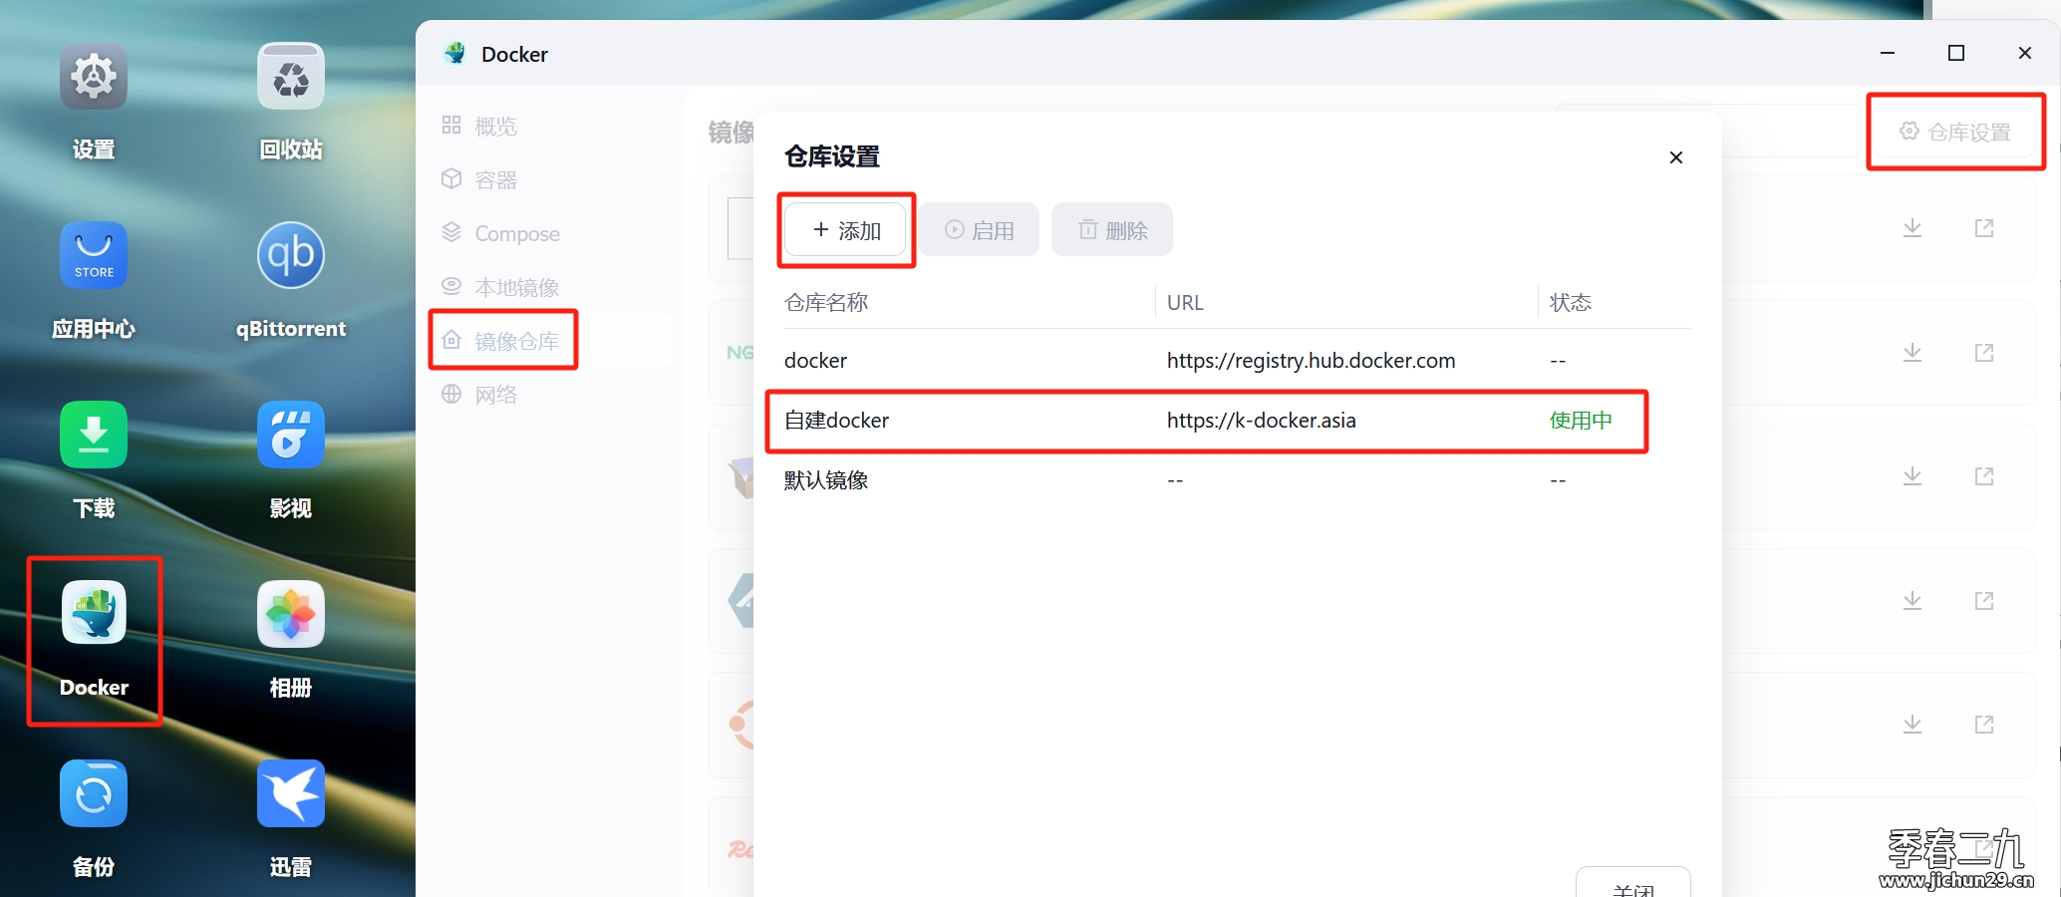Image resolution: width=2061 pixels, height=897 pixels.
Task: Click open-link icon on first image row
Action: (1984, 228)
